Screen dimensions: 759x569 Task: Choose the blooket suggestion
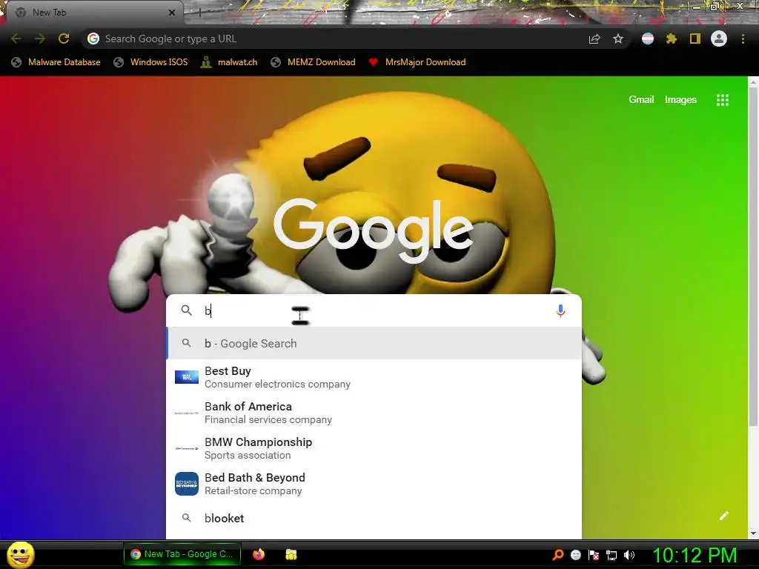[374, 518]
